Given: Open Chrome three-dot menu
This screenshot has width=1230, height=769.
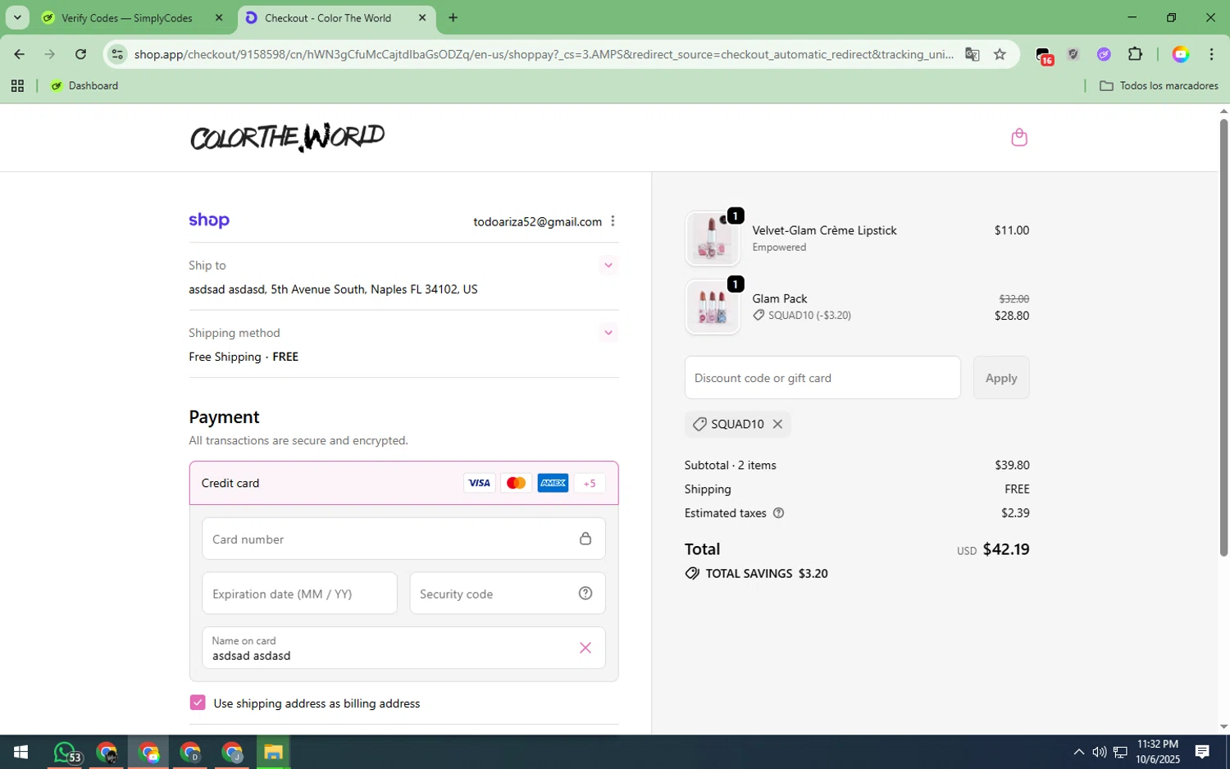Looking at the screenshot, I should point(1211,54).
